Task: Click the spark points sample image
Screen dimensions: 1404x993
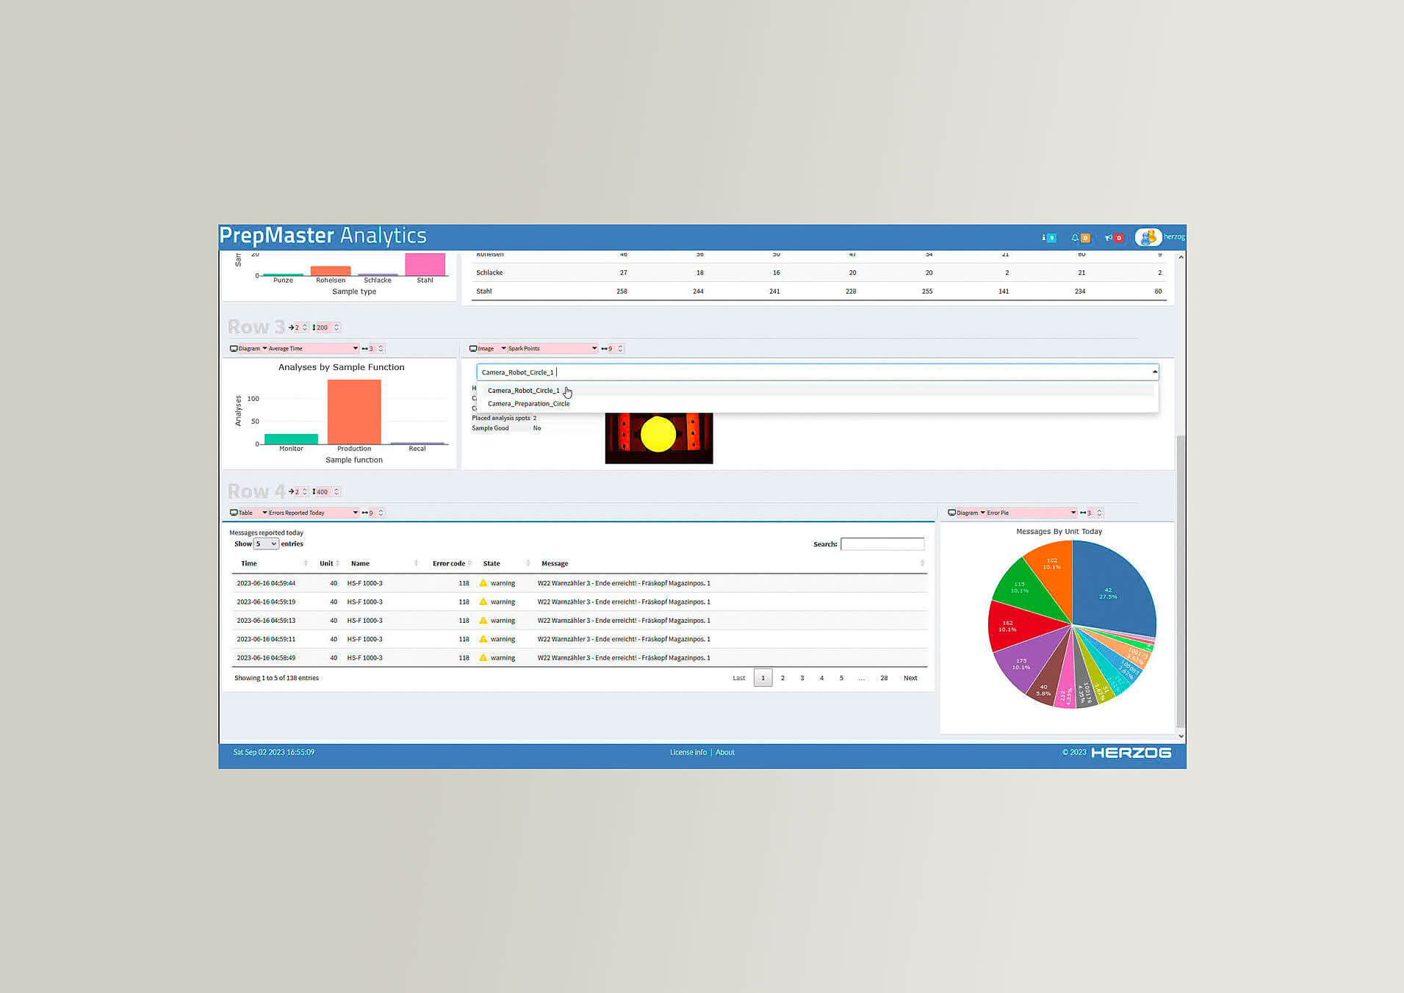Action: pyautogui.click(x=659, y=438)
